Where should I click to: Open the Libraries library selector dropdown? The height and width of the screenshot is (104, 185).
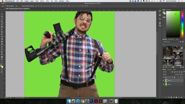pyautogui.click(x=171, y=42)
